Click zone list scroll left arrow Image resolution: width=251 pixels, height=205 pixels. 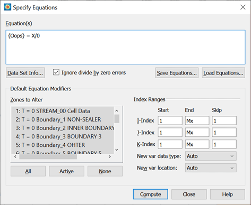click(x=15, y=156)
